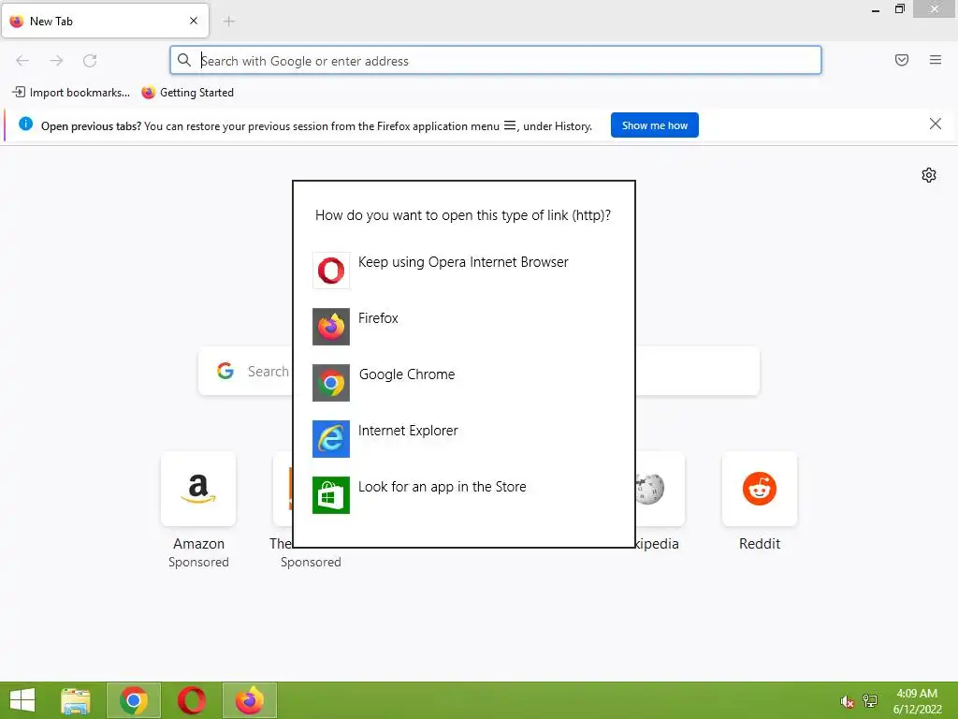Open the Save to Pocket icon
This screenshot has height=719, width=958.
902,60
